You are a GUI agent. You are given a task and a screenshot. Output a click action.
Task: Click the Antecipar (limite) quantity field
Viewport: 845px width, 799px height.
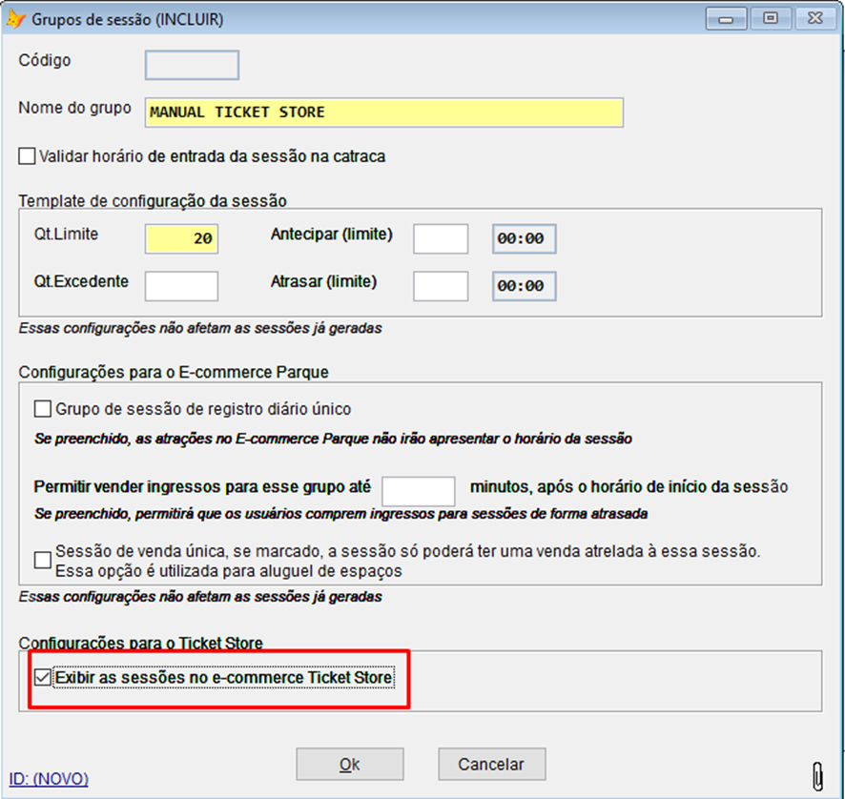(441, 238)
